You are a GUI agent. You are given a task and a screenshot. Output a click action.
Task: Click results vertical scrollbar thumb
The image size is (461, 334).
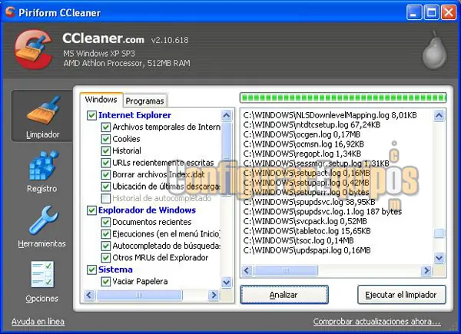click(x=439, y=233)
